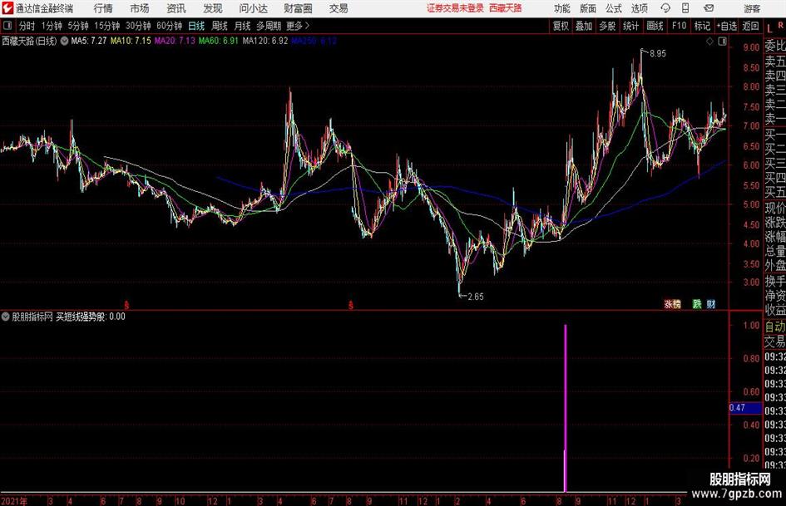The width and height of the screenshot is (786, 506).
Task: Click the magenta signal bar in indicator pane
Action: tap(566, 408)
